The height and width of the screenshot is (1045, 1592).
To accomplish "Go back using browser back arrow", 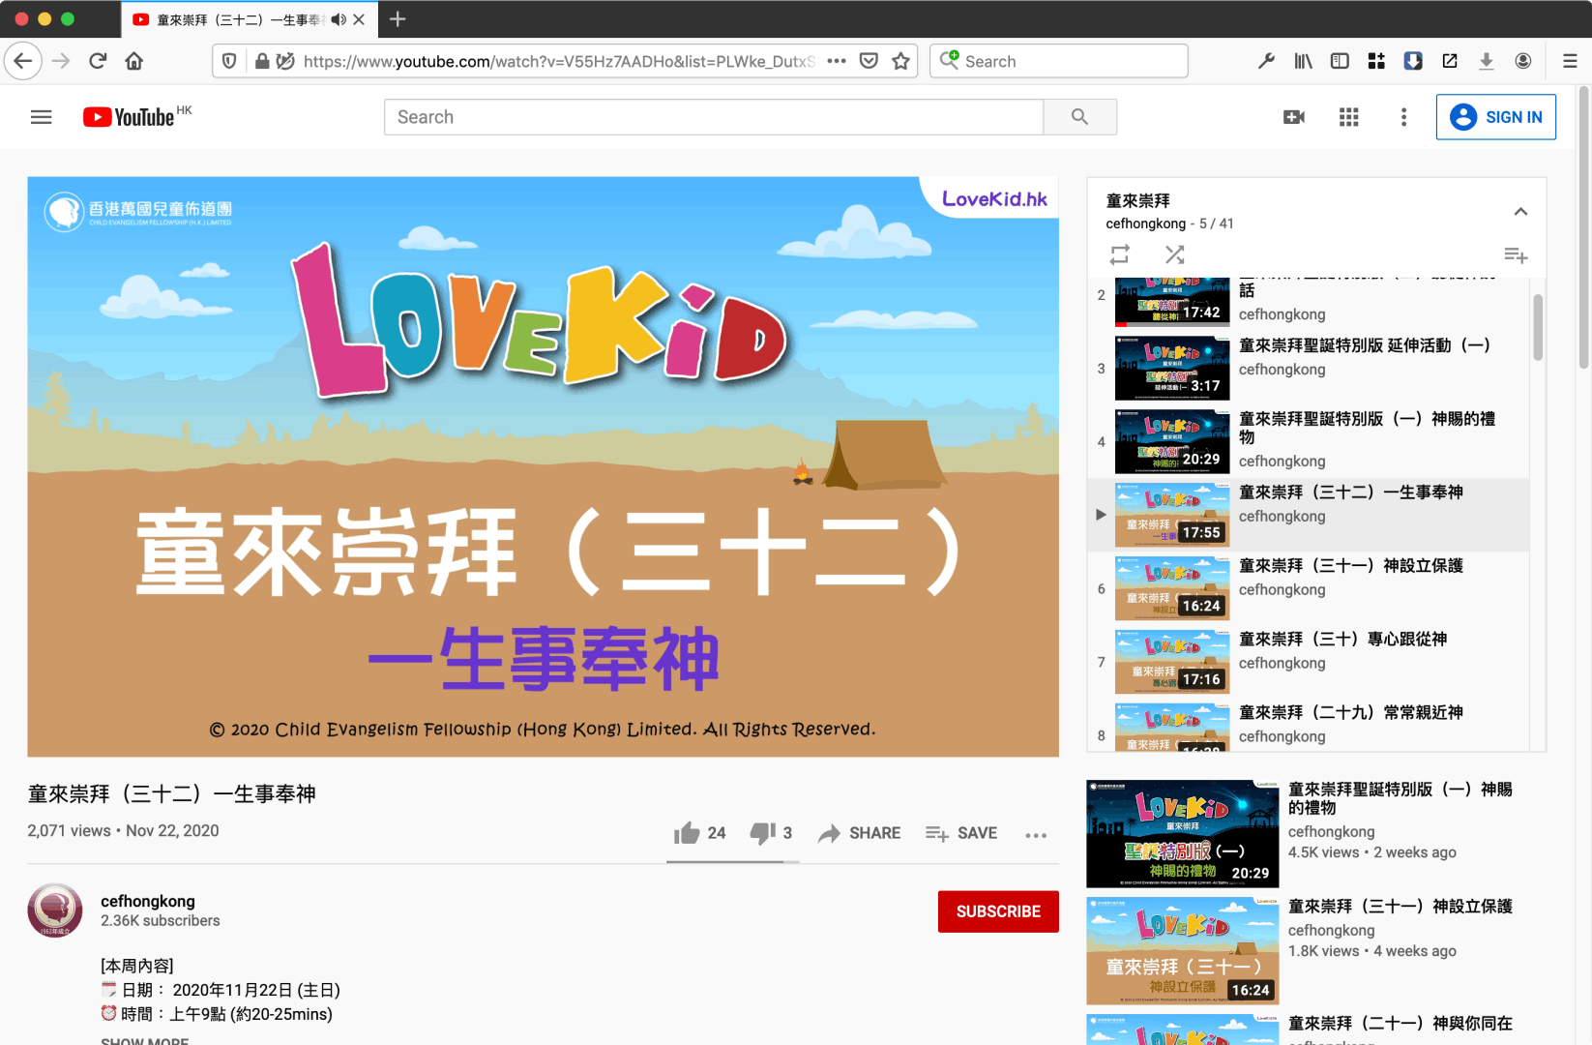I will coord(23,61).
